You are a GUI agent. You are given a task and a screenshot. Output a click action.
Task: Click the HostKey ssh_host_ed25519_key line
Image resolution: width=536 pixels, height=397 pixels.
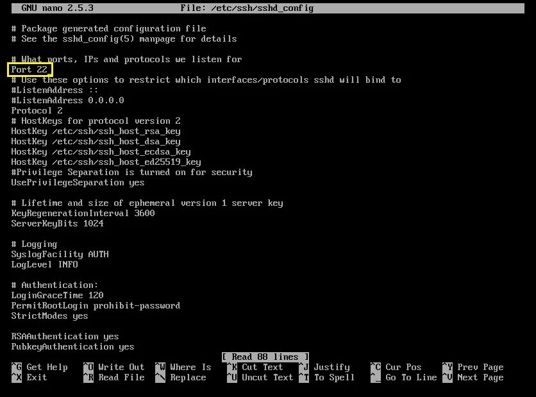[106, 162]
